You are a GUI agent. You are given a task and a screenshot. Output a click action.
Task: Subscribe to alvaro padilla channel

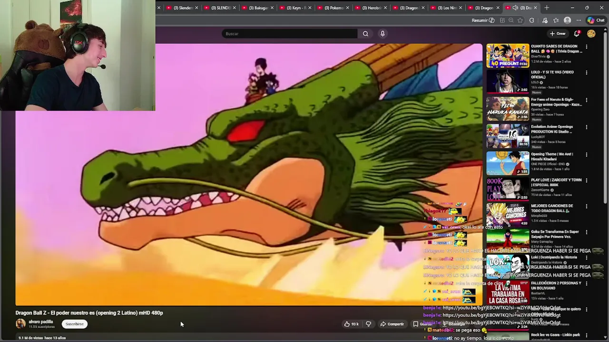pos(74,324)
